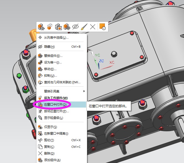Choose 设为工作部件(W) in the menu

(x=56, y=98)
